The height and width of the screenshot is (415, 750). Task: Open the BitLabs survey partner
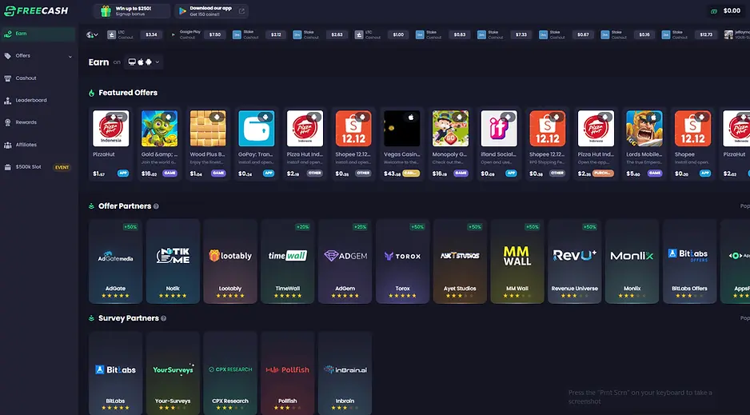pyautogui.click(x=115, y=373)
